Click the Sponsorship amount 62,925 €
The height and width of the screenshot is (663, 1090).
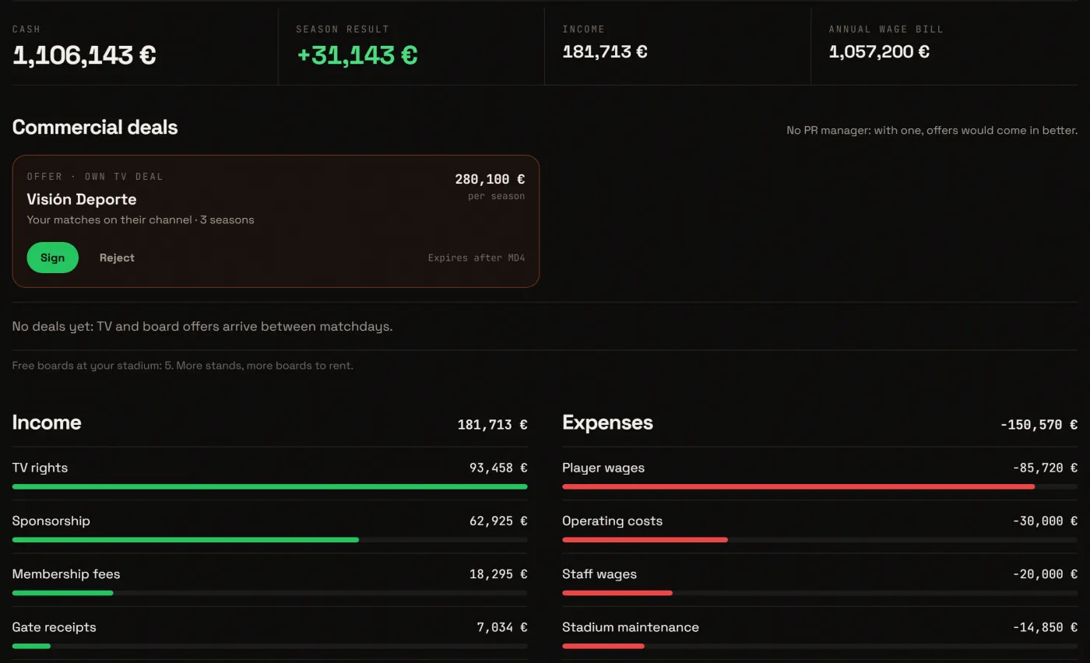(498, 521)
